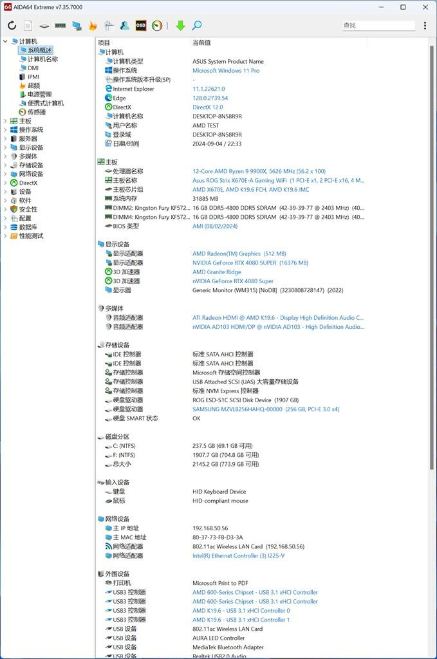Expand the 性能测试 tree node

click(x=5, y=236)
